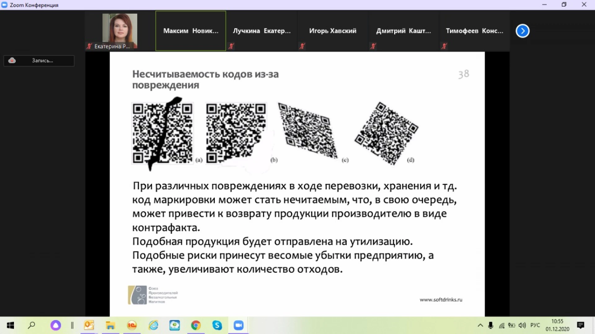Click the soft drinks union logo on slide
The height and width of the screenshot is (334, 595).
(x=153, y=295)
